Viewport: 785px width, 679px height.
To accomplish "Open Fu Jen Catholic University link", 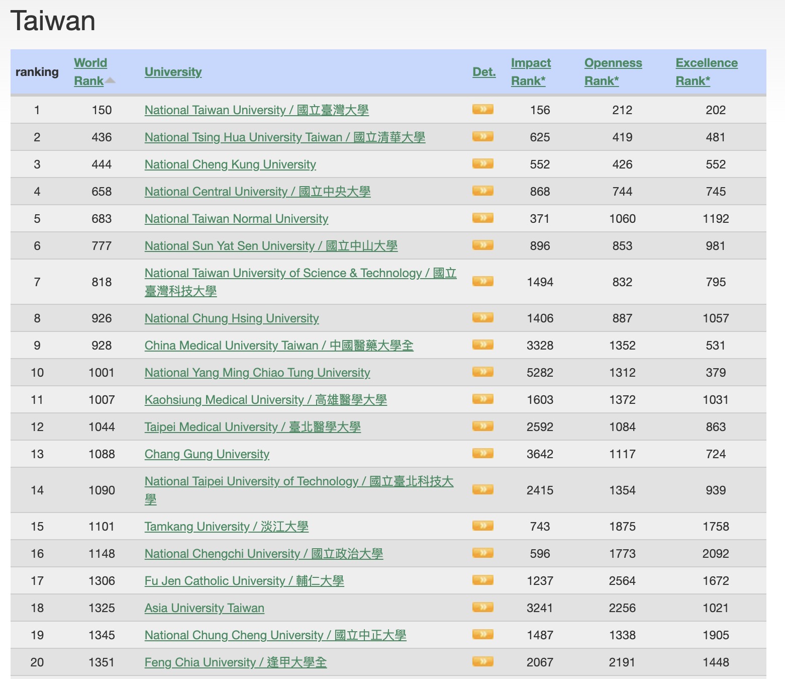I will pos(244,581).
